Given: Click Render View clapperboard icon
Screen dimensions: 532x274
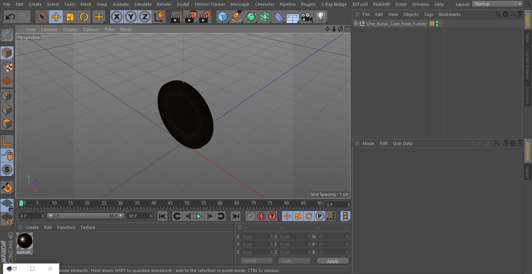Looking at the screenshot, I should coord(176,17).
